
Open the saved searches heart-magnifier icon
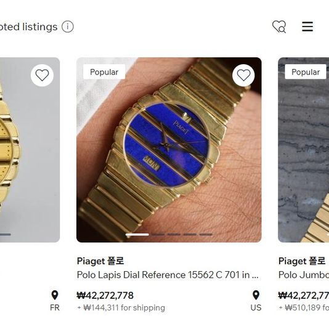(279, 26)
